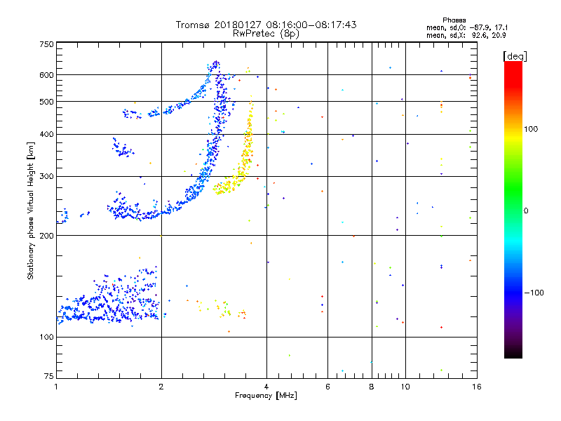Click y-axis tick label '75'
Viewport: 561px width, 421px height.
[x=49, y=376]
